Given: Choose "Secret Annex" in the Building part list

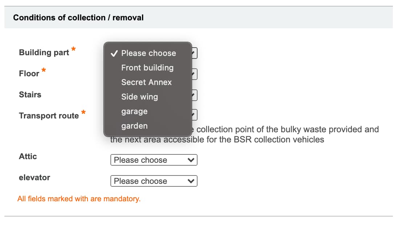Looking at the screenshot, I should point(146,82).
